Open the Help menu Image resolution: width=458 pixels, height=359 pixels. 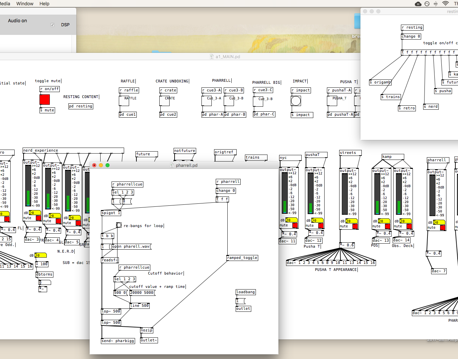(44, 4)
